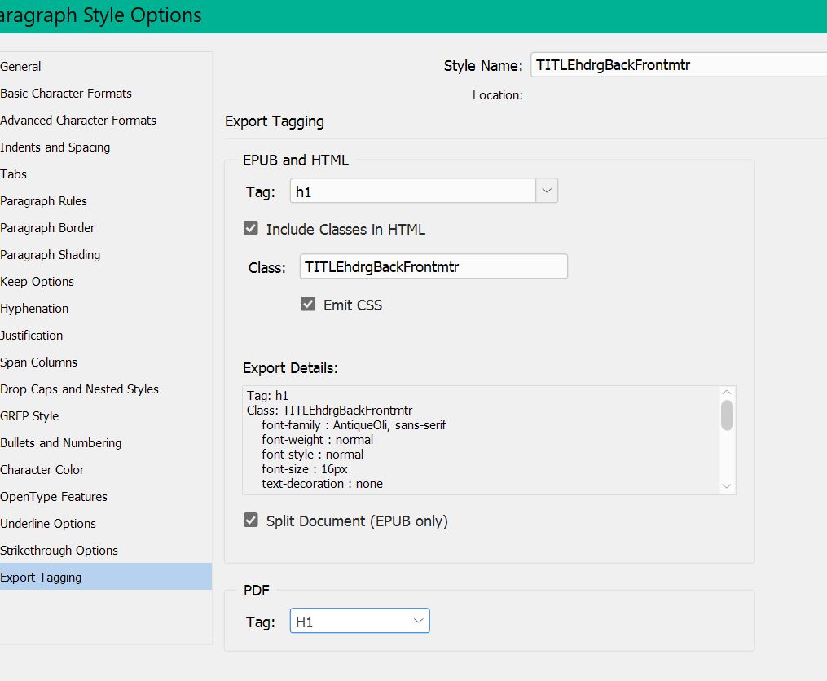This screenshot has height=681, width=827.
Task: Edit the Class name field
Action: click(x=433, y=266)
